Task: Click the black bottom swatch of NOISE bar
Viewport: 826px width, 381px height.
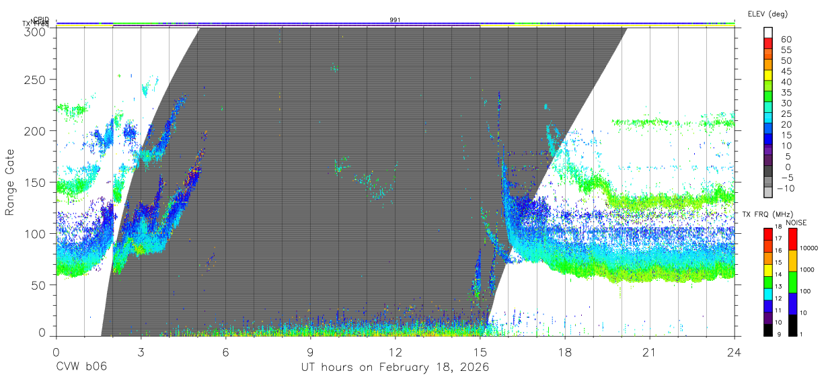Action: (792, 325)
